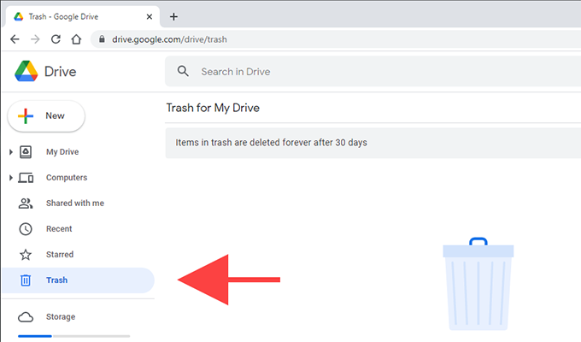Image resolution: width=581 pixels, height=342 pixels.
Task: Open Computers in the sidebar
Action: tap(67, 178)
